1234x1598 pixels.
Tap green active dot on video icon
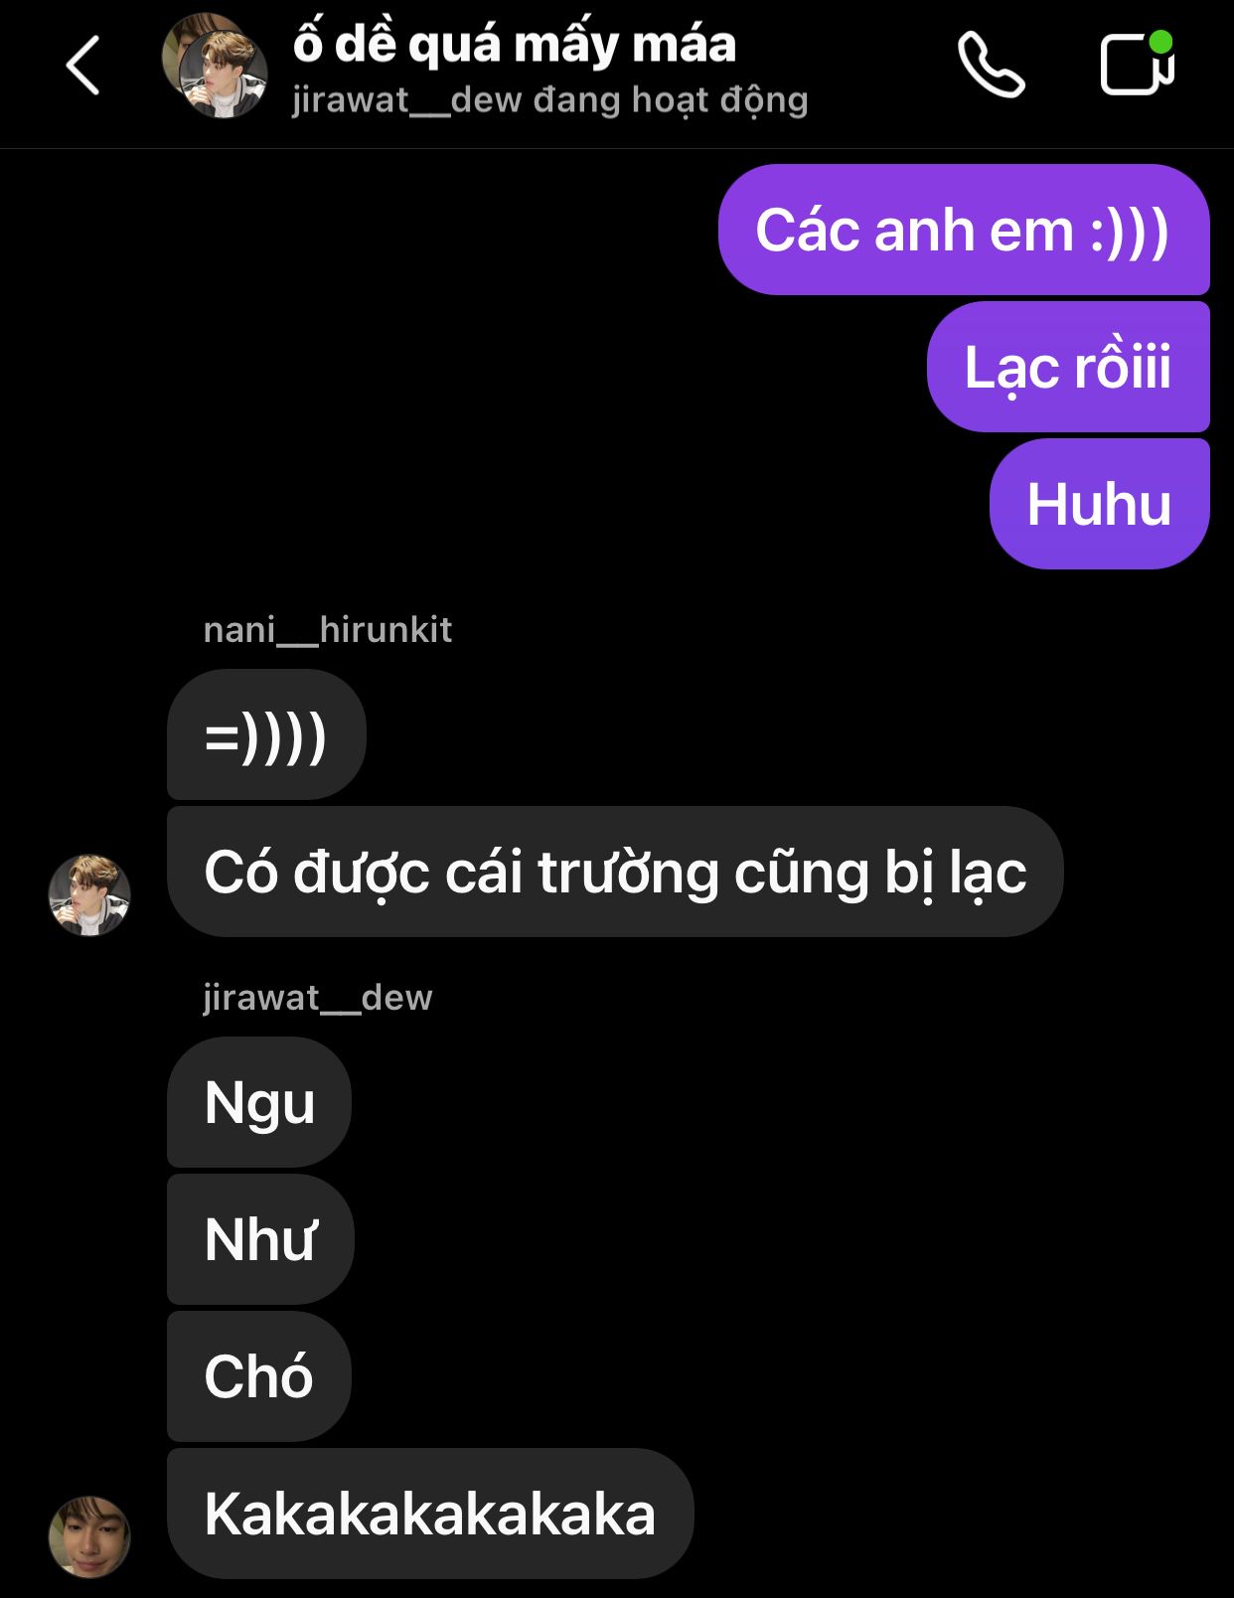pyautogui.click(x=1160, y=42)
